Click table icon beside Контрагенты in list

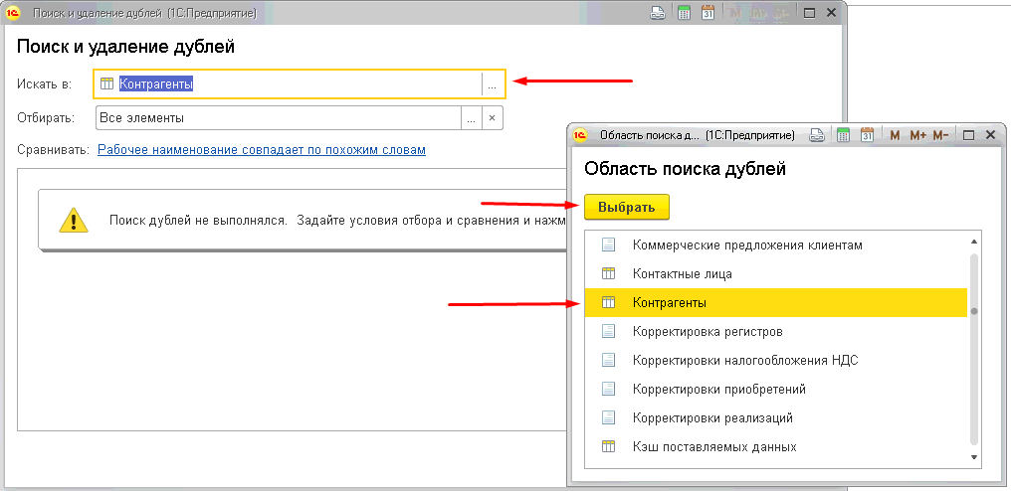609,302
